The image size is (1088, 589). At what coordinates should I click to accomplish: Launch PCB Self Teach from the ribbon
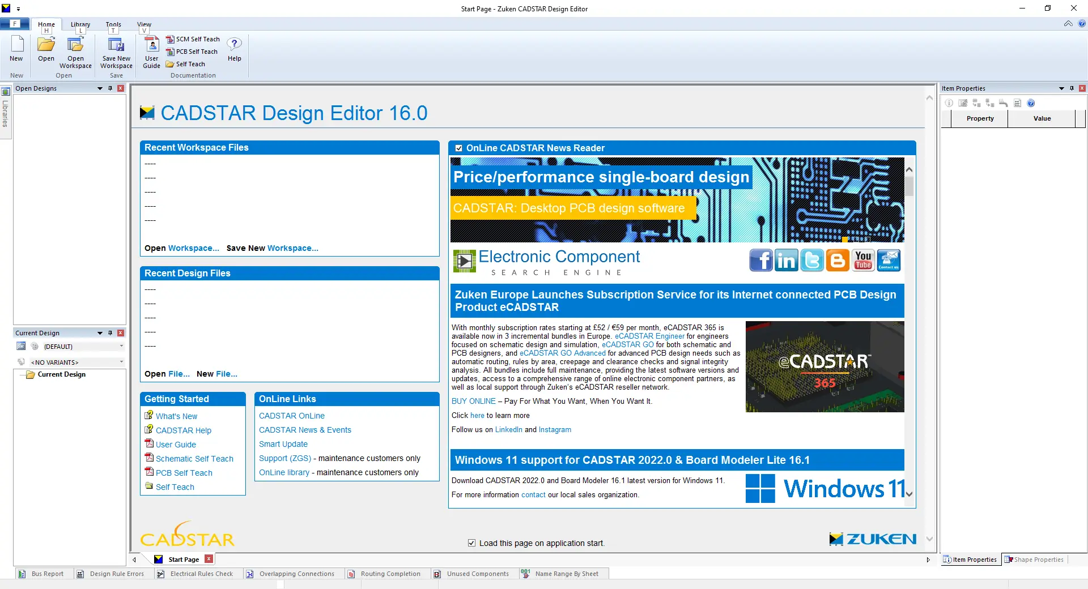pyautogui.click(x=192, y=52)
